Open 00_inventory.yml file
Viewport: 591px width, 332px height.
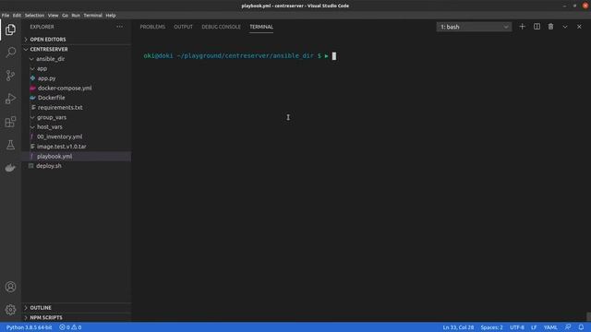pyautogui.click(x=77, y=136)
